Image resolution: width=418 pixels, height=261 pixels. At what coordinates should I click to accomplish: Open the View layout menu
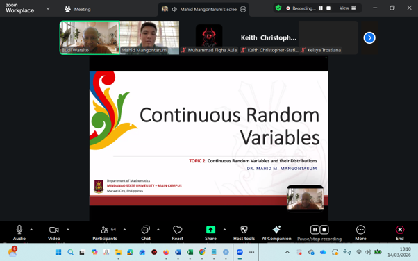tap(347, 8)
